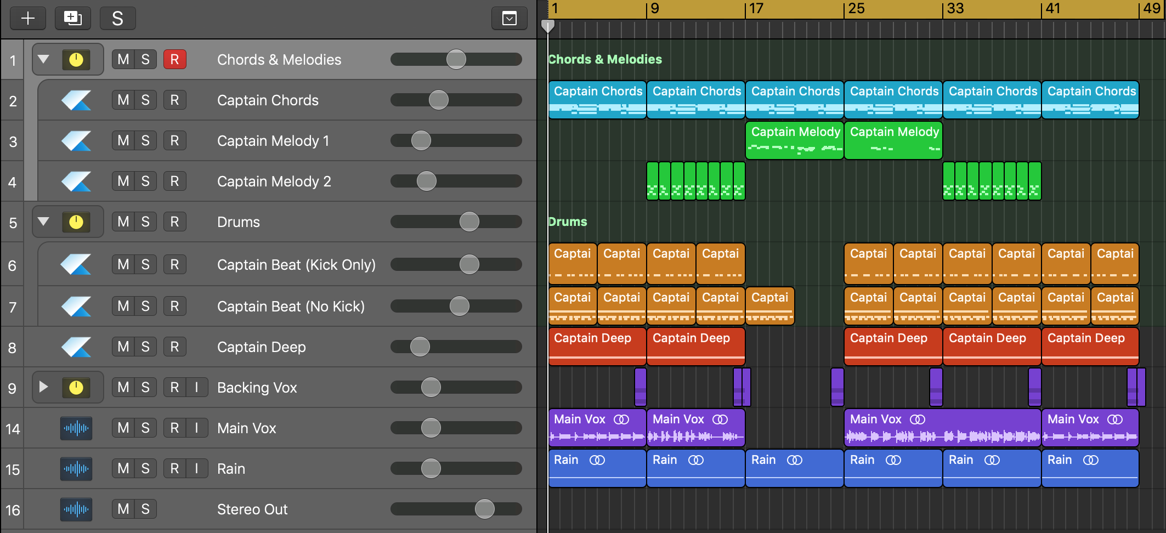The image size is (1166, 533).
Task: Select the Main Vox region at bar 41
Action: click(x=1090, y=428)
